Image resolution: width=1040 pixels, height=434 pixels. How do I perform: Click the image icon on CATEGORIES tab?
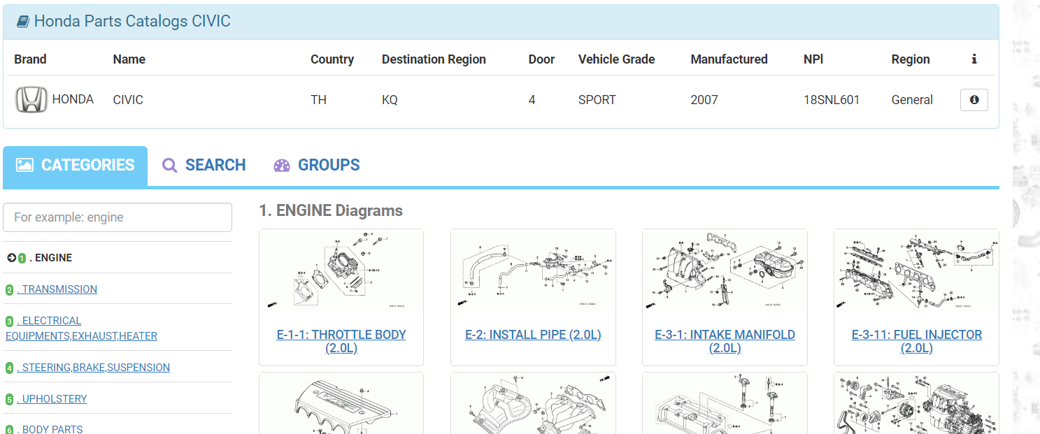[24, 166]
